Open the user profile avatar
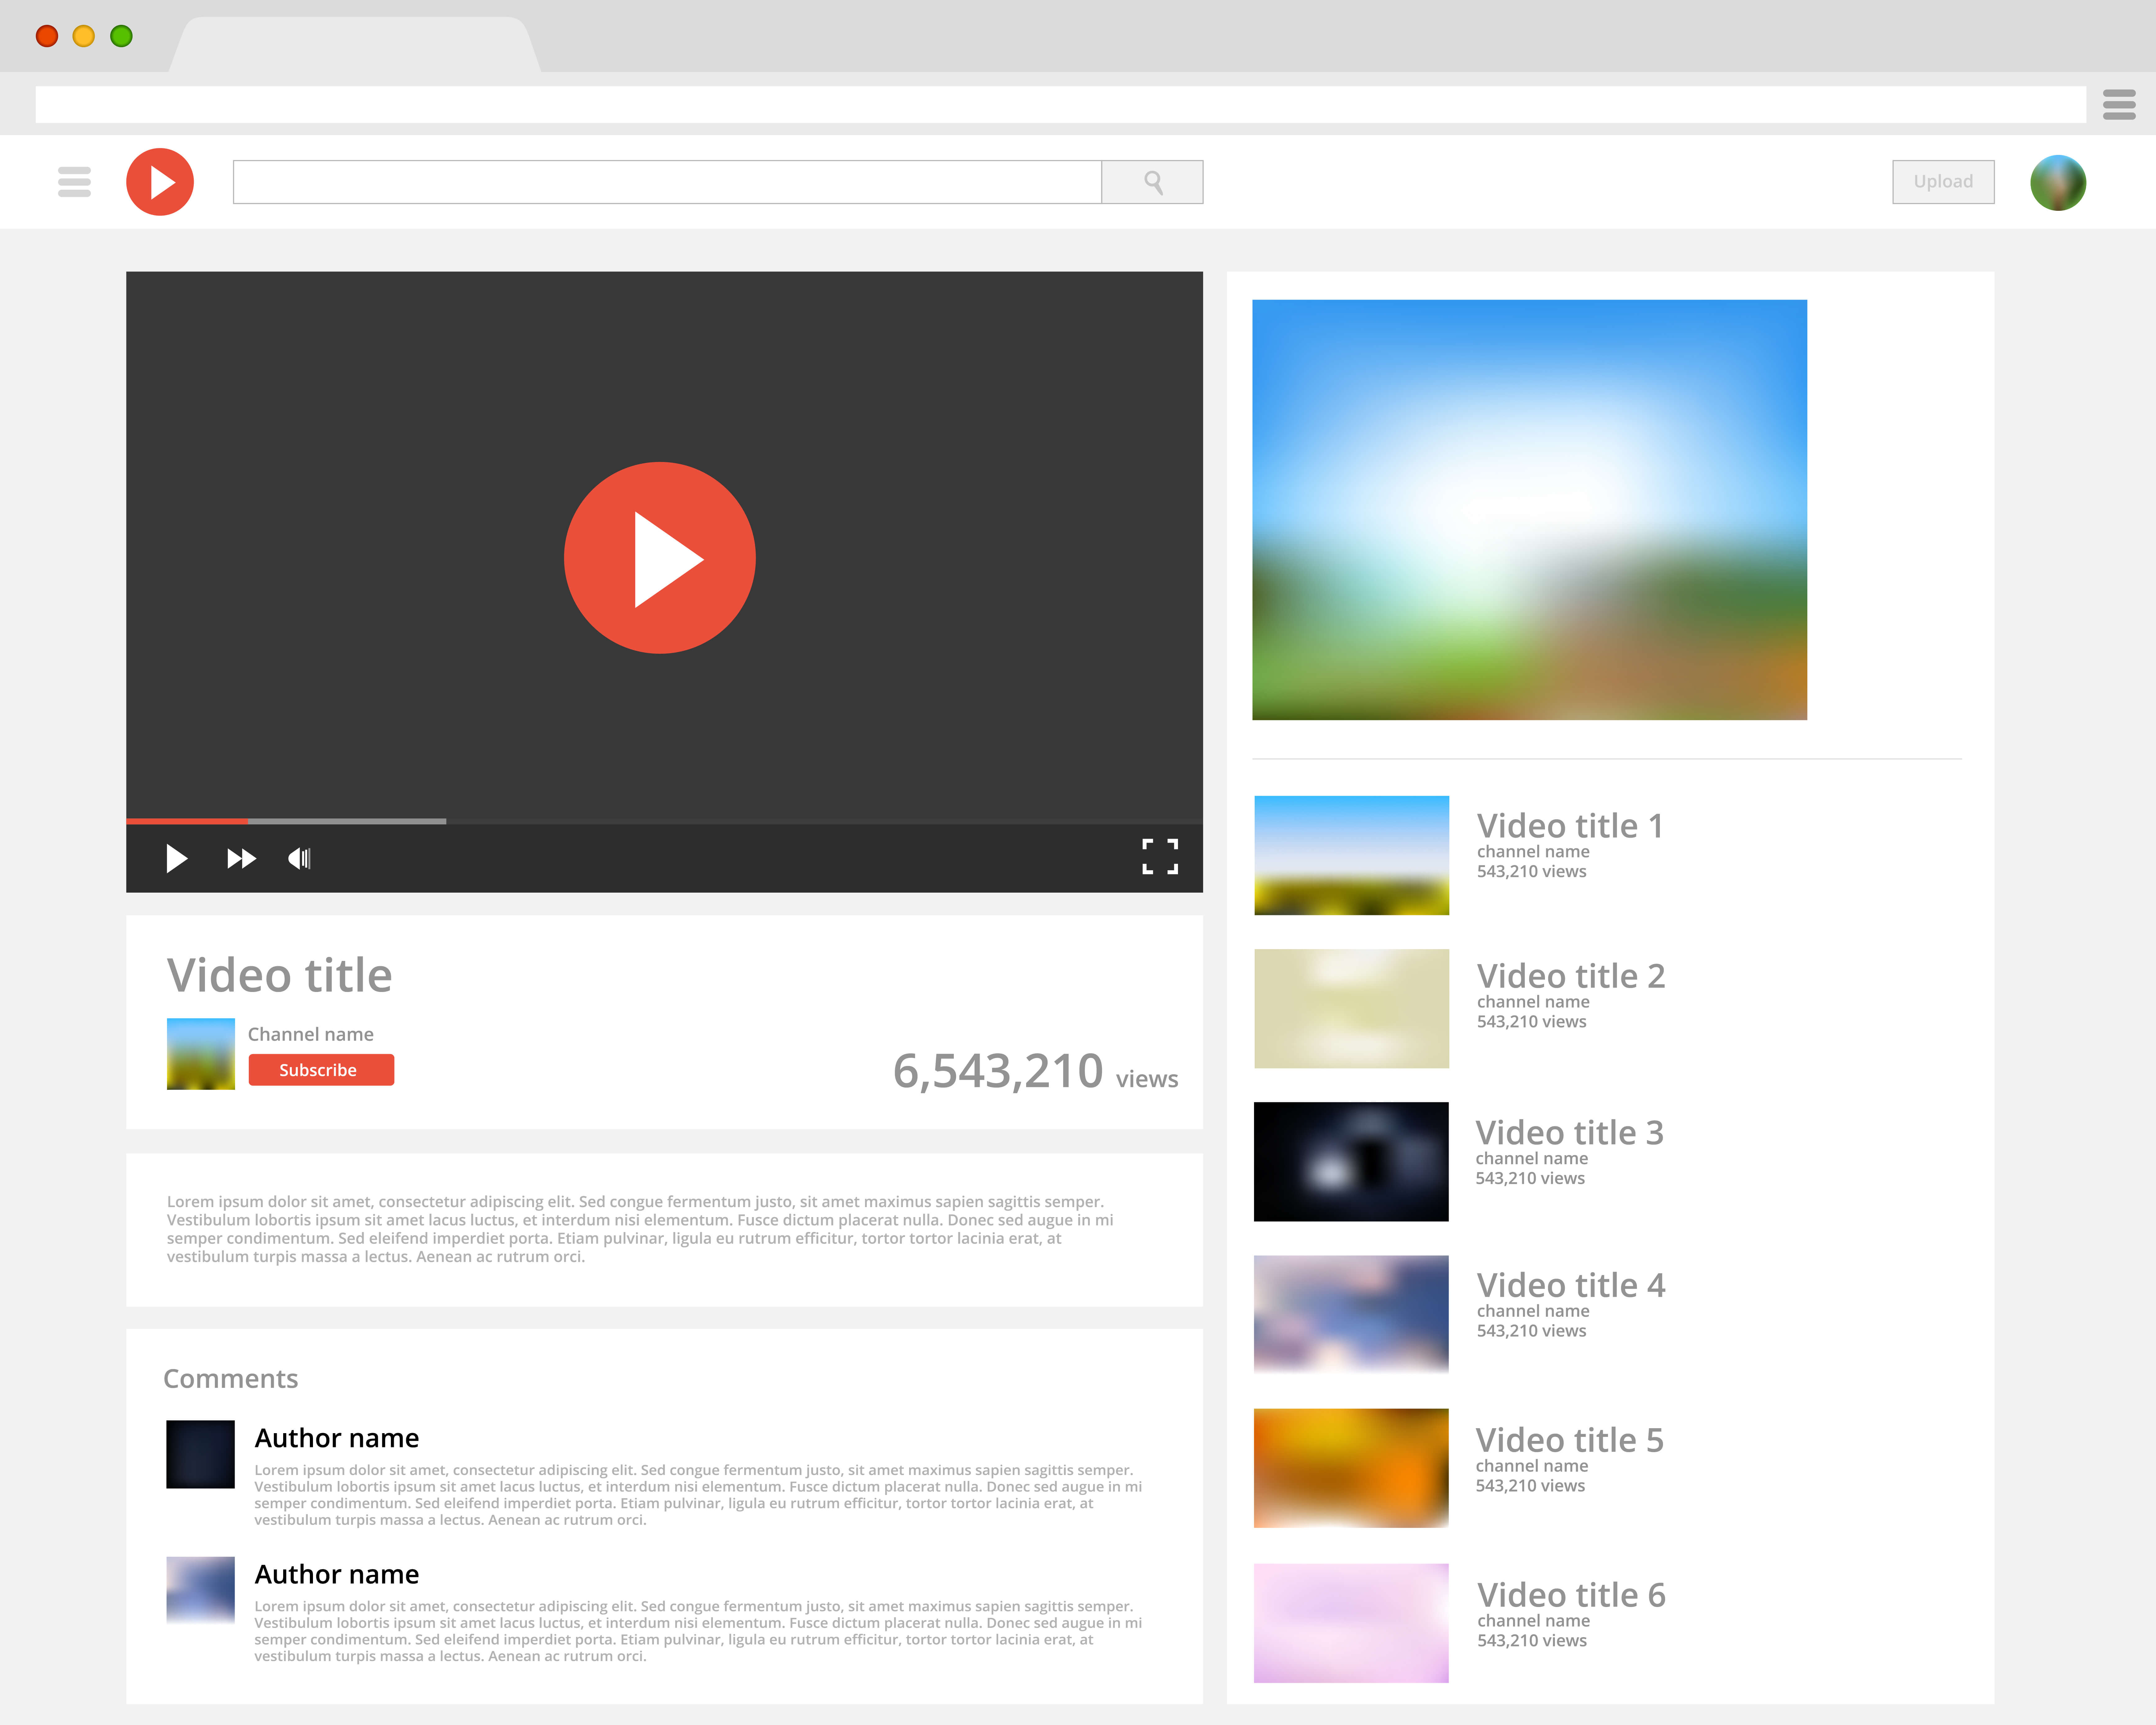2156x1725 pixels. click(x=2058, y=183)
